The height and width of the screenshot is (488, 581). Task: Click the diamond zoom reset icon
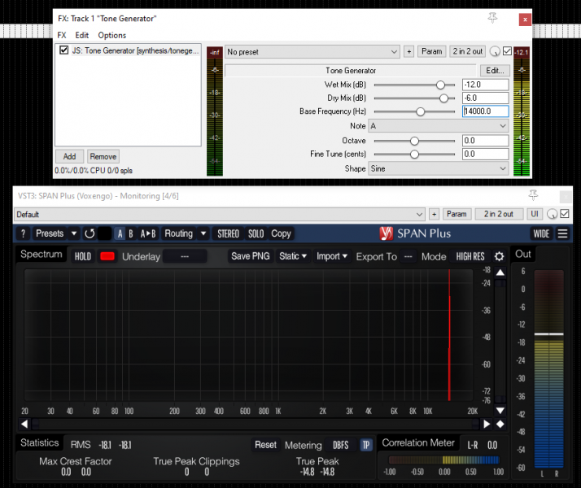pyautogui.click(x=500, y=424)
